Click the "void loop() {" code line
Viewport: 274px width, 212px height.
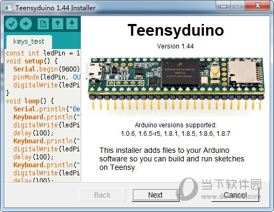(x=30, y=101)
